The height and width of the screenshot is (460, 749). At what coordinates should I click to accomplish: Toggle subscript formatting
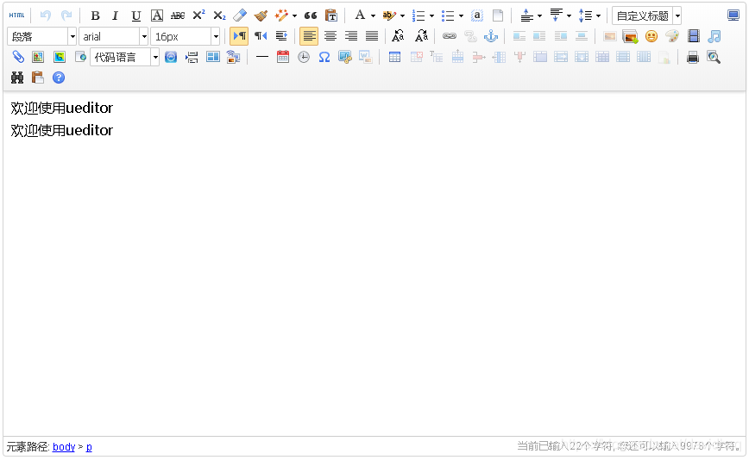point(219,16)
